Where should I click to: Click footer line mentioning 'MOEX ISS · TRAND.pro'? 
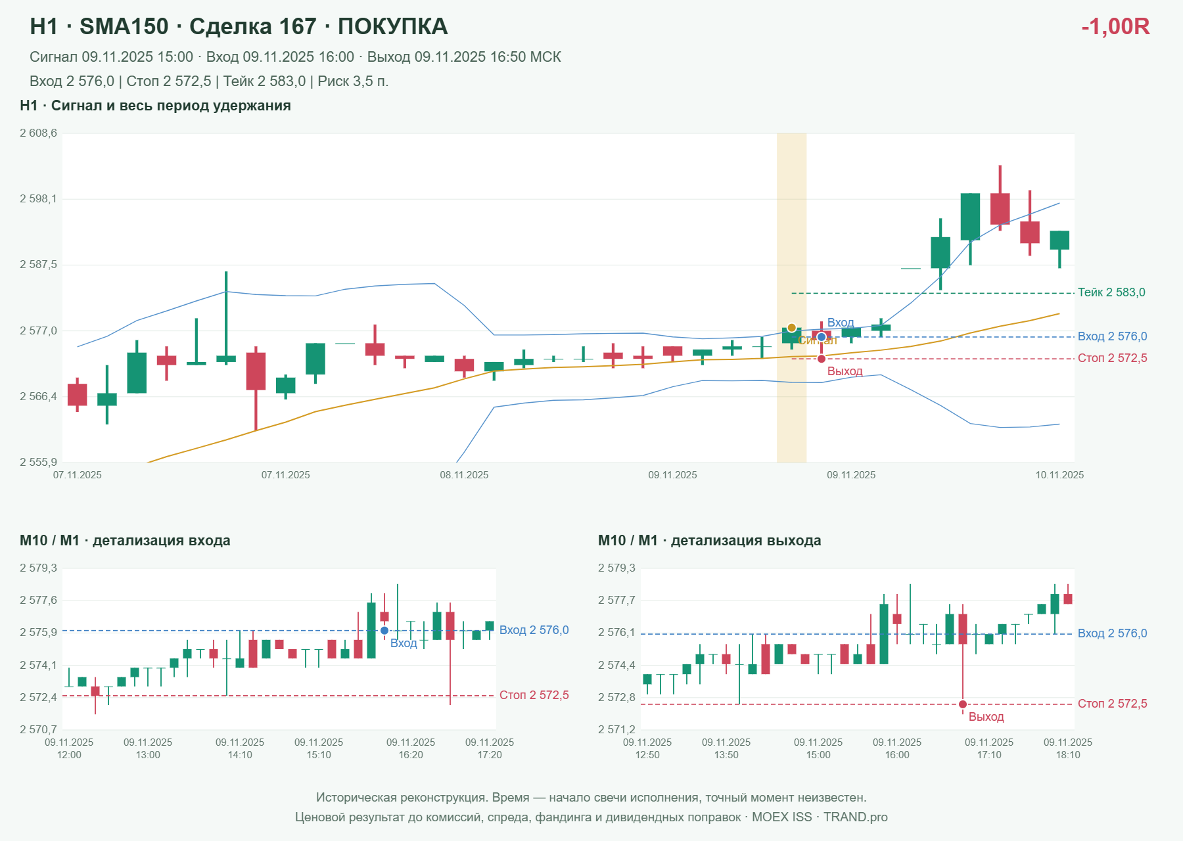coord(591,817)
